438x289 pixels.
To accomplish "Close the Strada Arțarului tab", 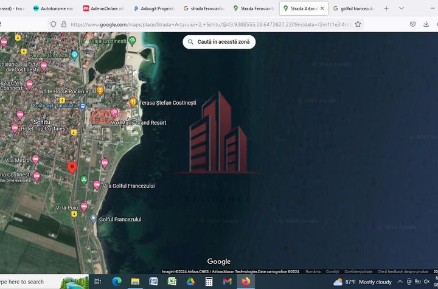I will point(322,9).
